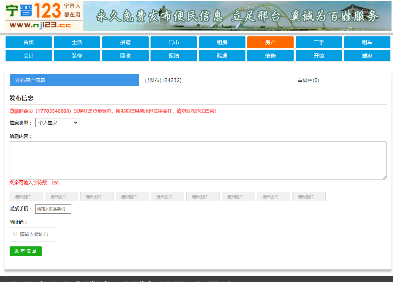Select the 发布房产信息 tab
This screenshot has height=282, width=393.
[74, 80]
